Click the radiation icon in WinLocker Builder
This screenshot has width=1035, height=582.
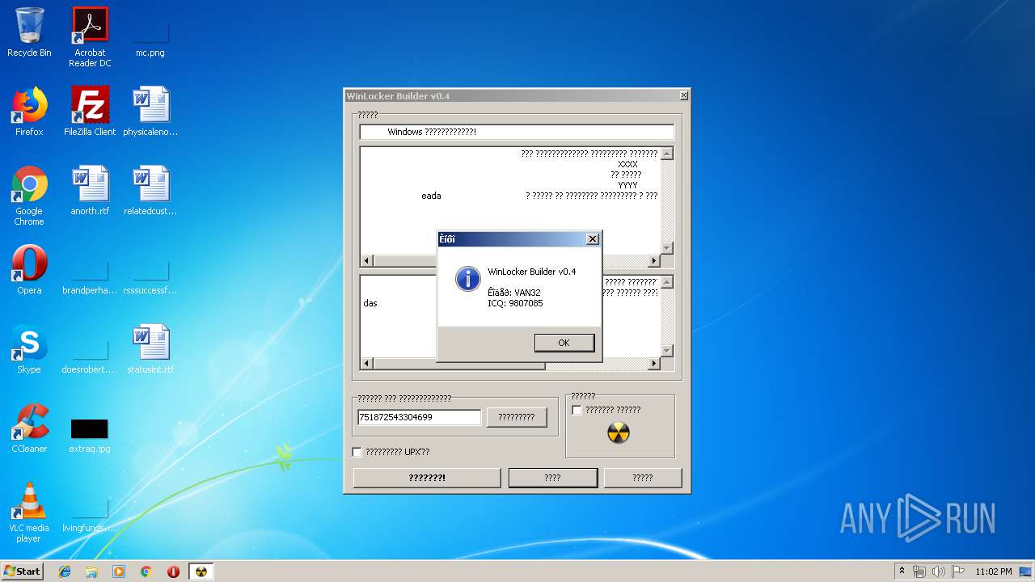(619, 433)
